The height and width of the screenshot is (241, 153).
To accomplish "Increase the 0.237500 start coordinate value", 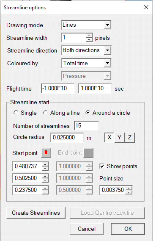I will coord(45,188).
